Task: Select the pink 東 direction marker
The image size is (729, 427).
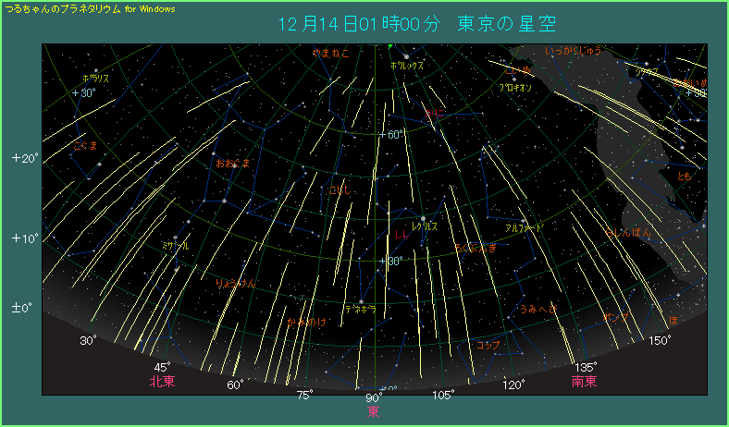Action: tap(374, 410)
